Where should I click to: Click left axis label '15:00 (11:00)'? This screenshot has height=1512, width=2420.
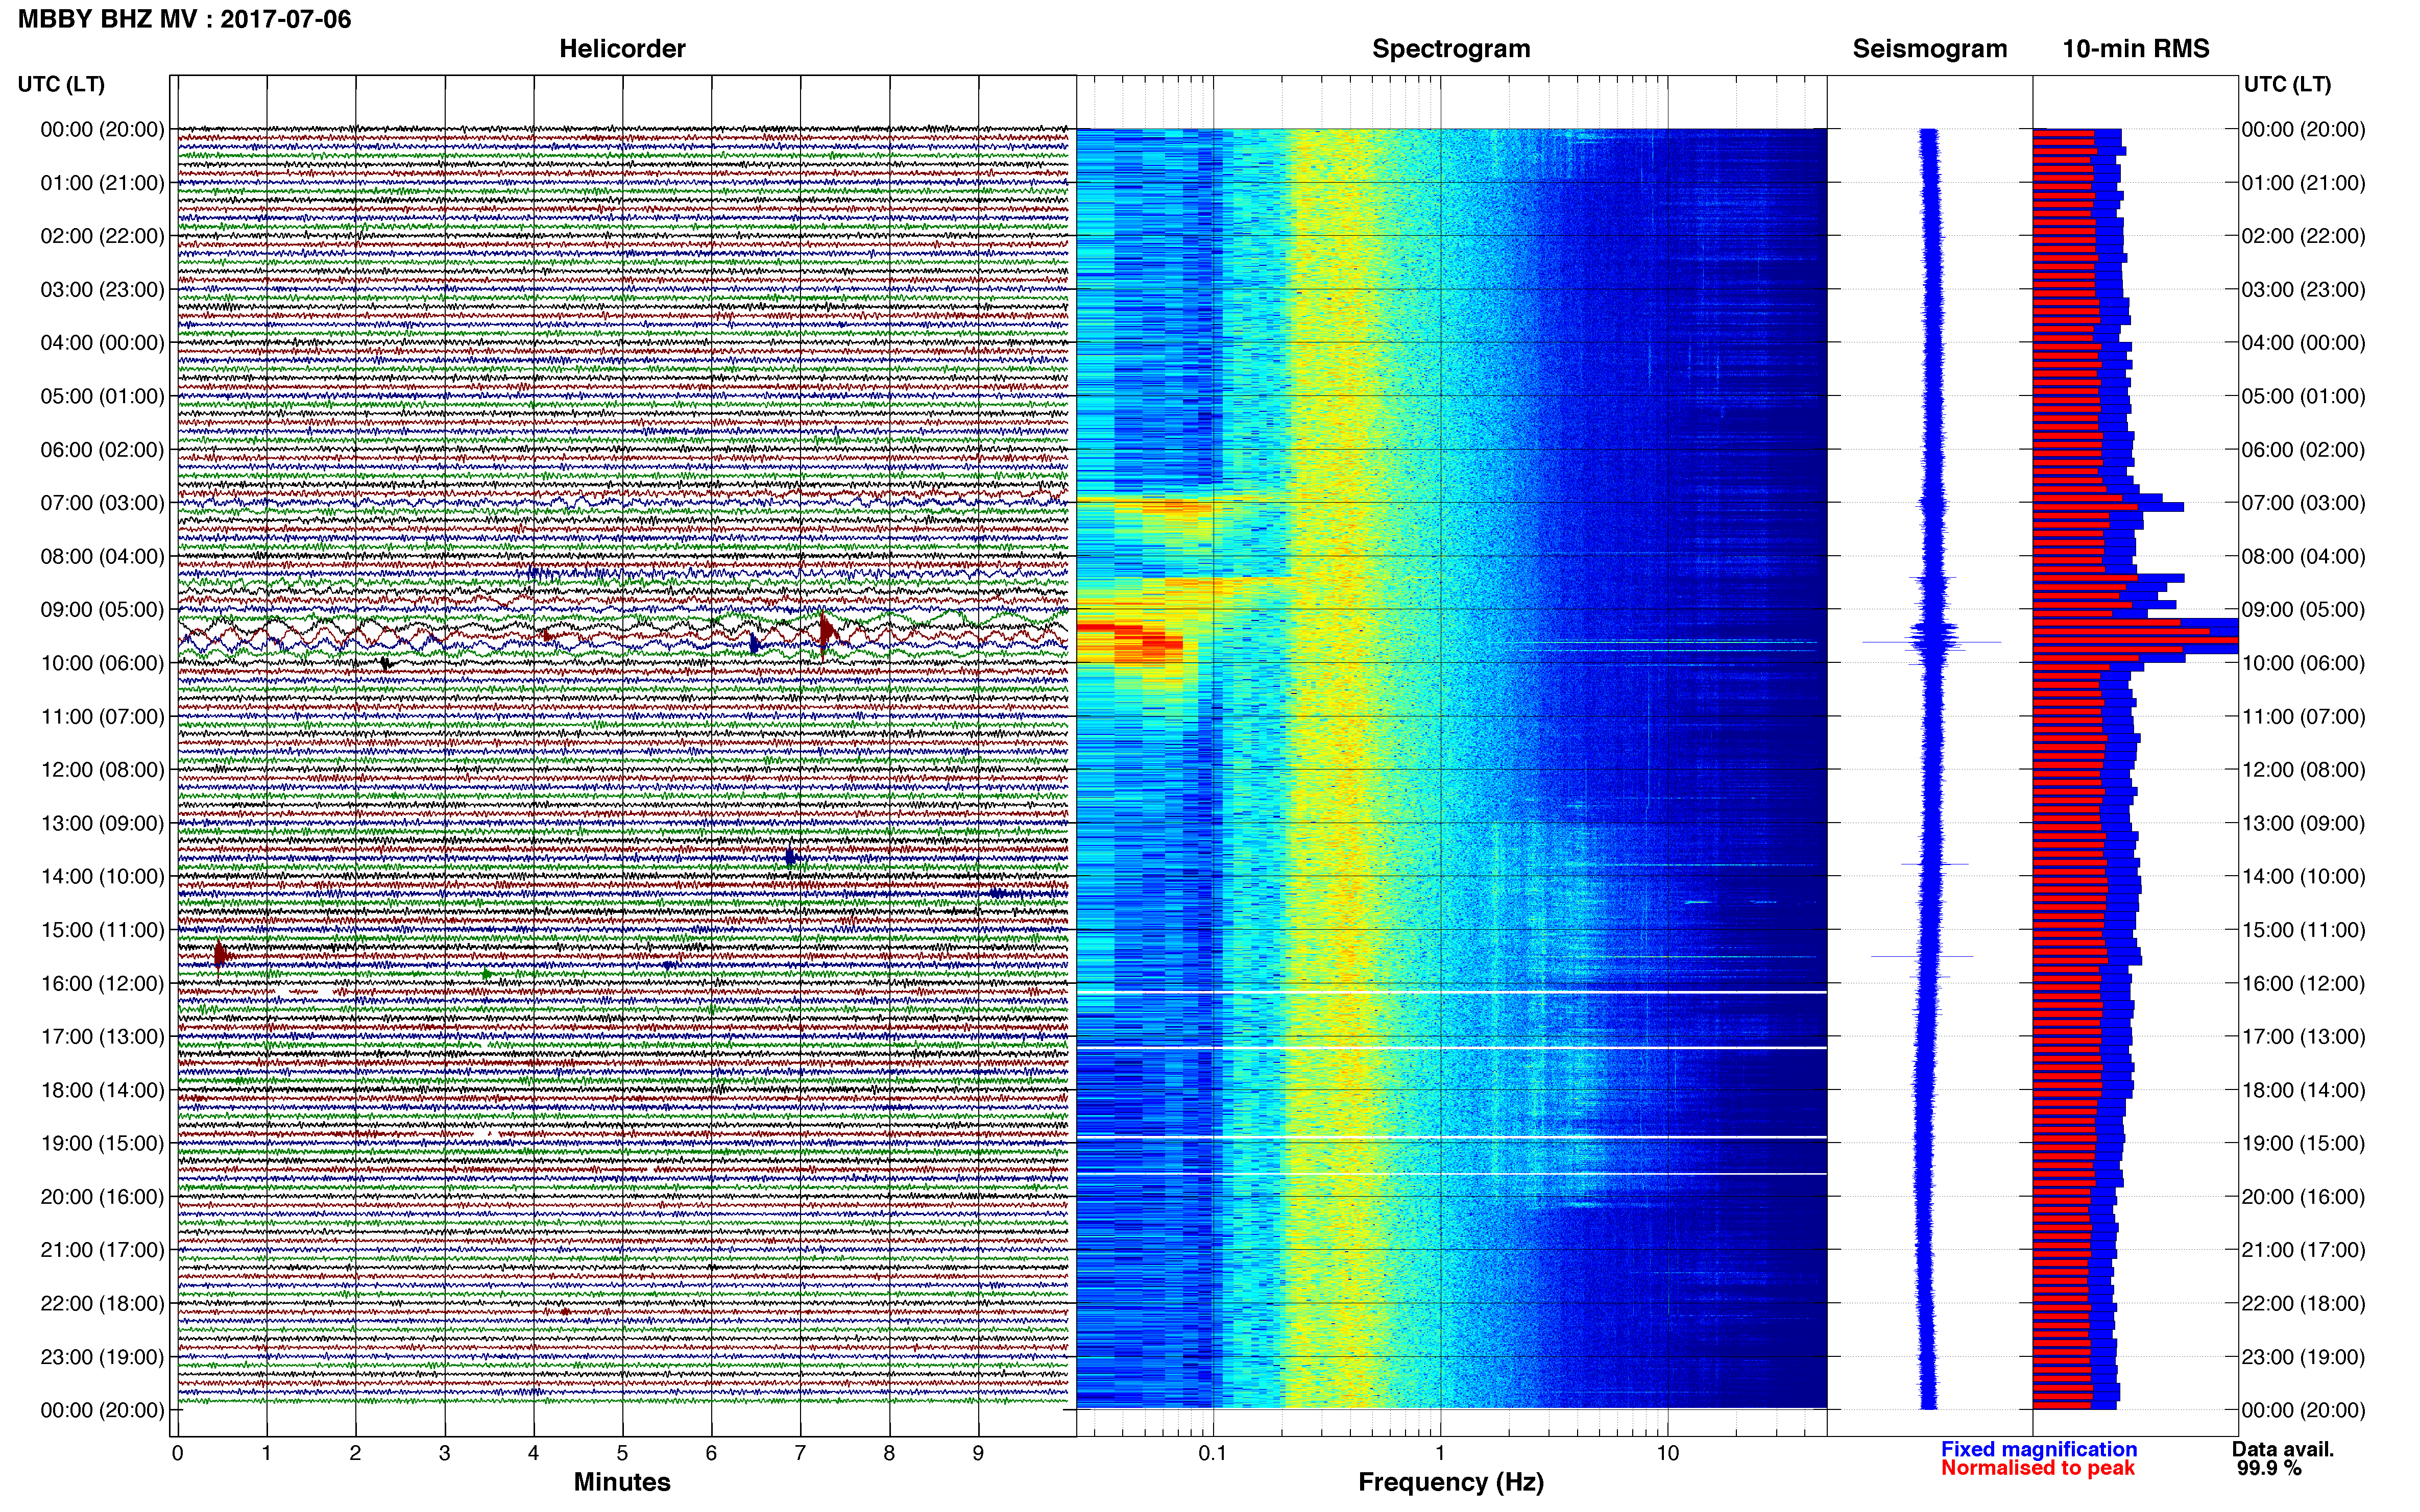[x=102, y=930]
